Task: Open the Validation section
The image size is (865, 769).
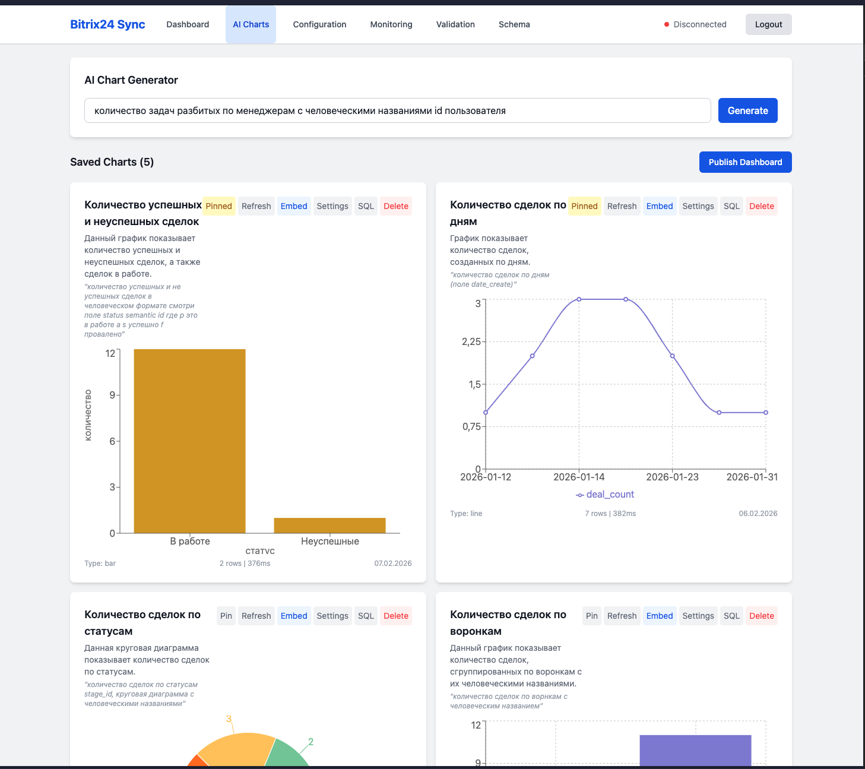Action: [455, 24]
